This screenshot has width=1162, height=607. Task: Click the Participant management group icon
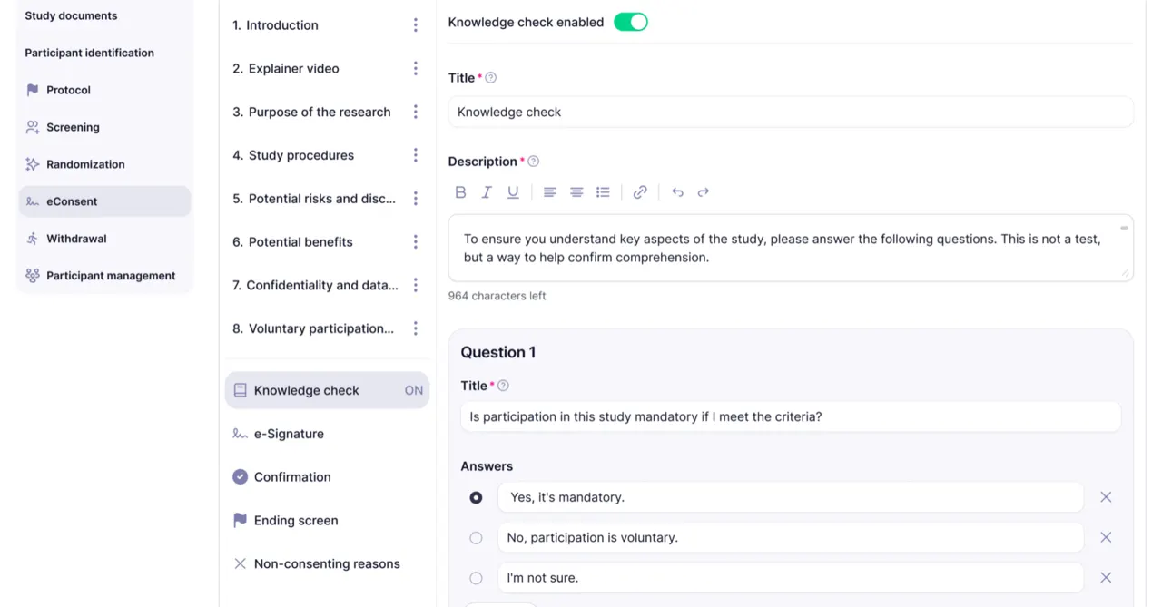coord(33,276)
